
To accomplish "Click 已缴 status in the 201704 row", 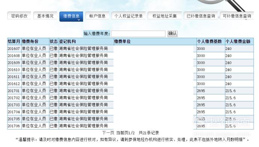I will [54, 112].
